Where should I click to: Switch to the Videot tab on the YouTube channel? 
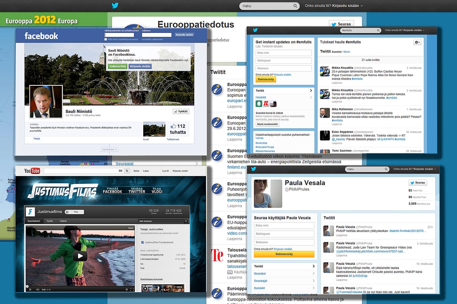coord(63,221)
